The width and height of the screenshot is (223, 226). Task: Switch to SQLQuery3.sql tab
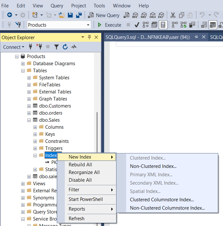[148, 37]
